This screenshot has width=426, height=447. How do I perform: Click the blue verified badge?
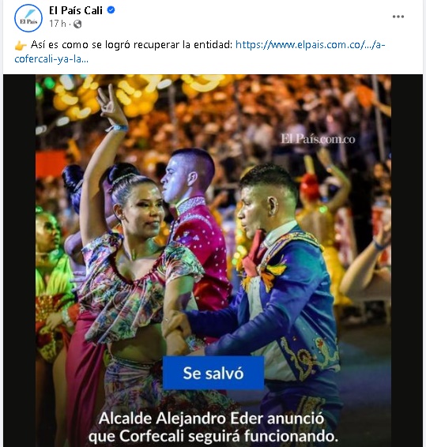pos(111,10)
